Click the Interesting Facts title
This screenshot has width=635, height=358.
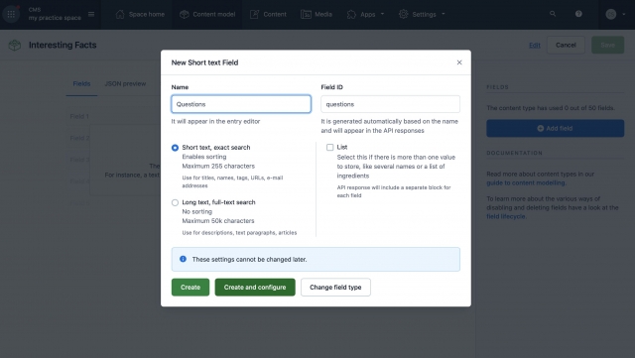point(63,45)
